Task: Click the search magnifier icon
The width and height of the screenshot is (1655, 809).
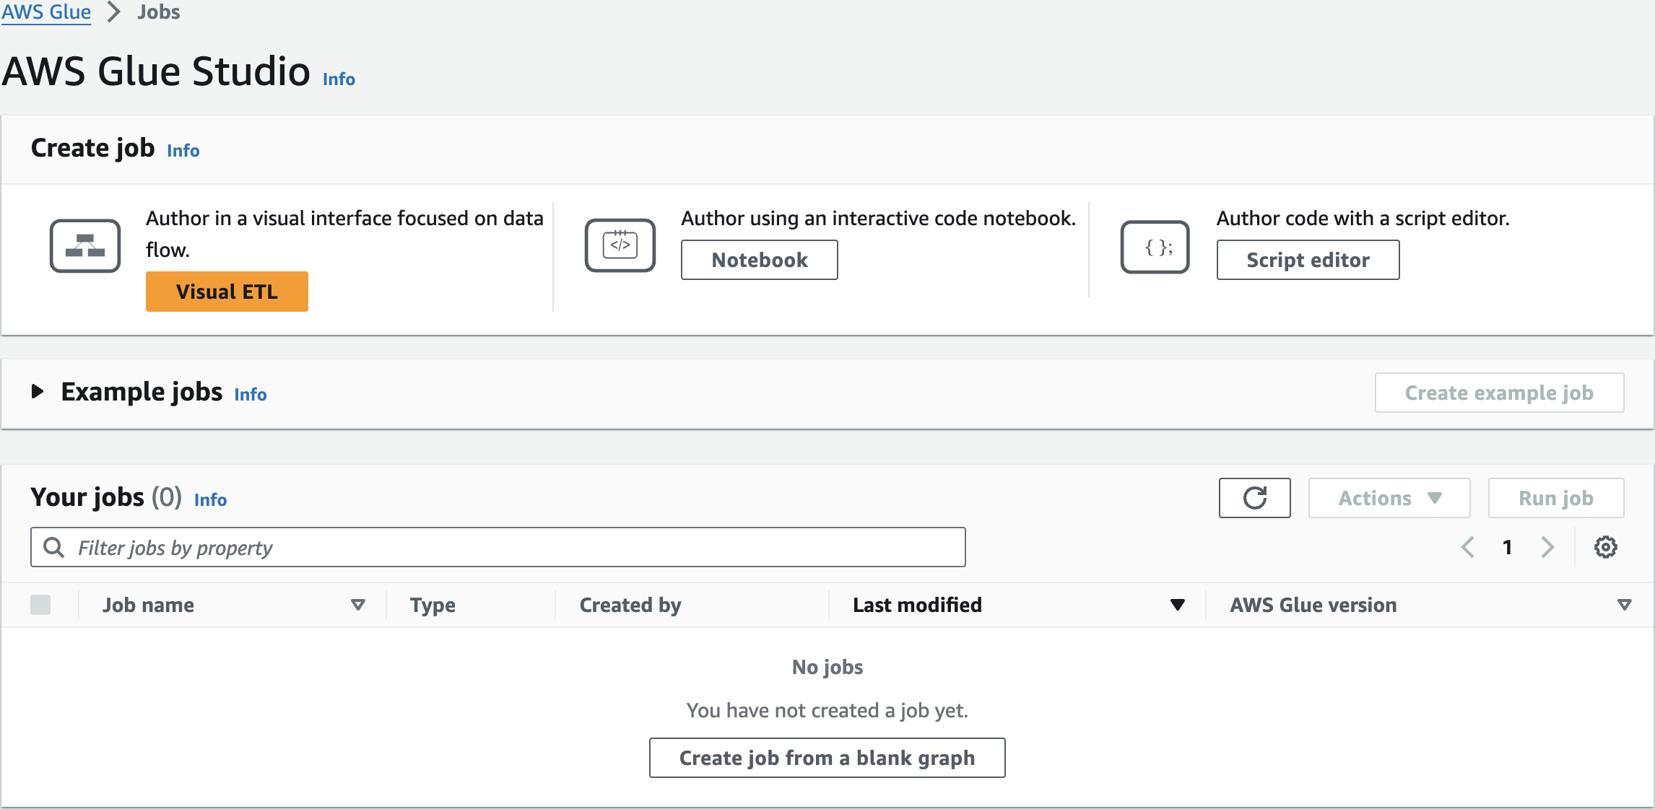Action: coord(54,548)
